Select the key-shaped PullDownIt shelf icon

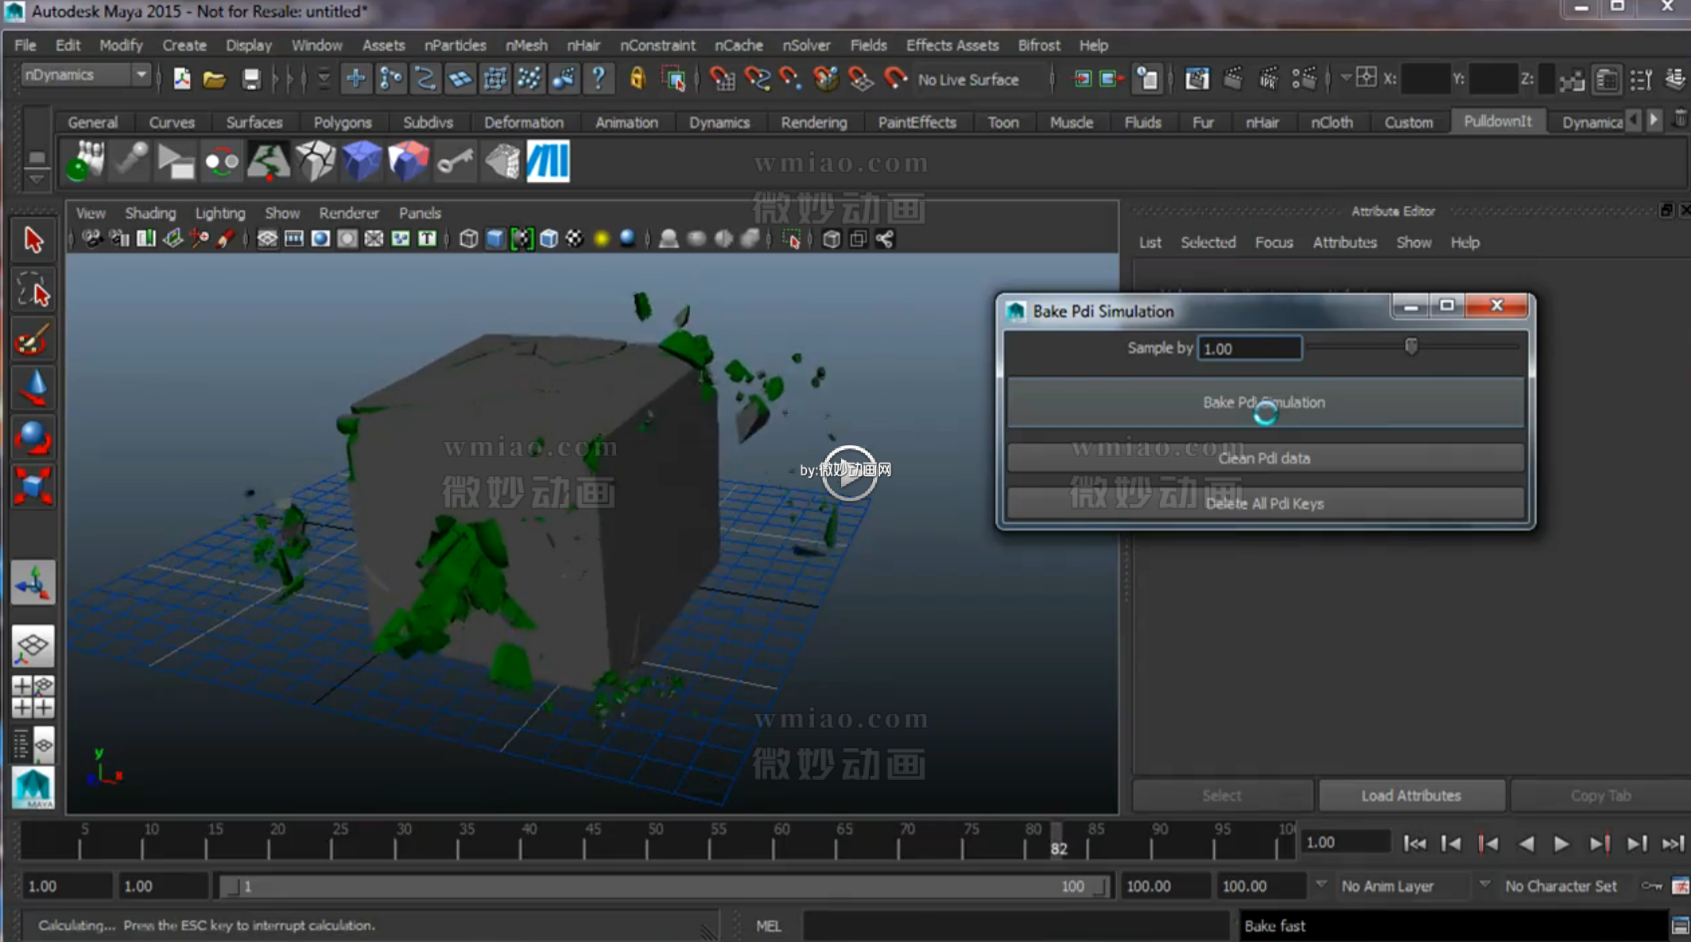point(455,161)
